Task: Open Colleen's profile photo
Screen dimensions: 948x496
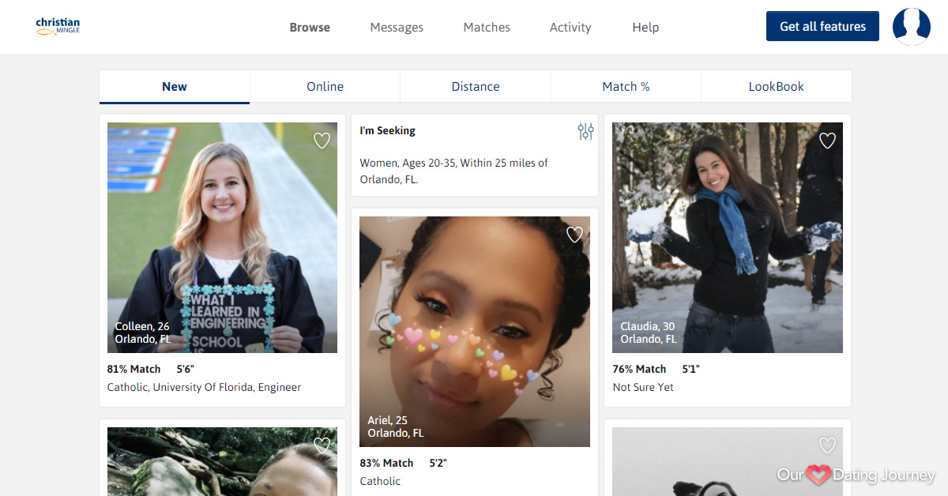Action: point(222,238)
